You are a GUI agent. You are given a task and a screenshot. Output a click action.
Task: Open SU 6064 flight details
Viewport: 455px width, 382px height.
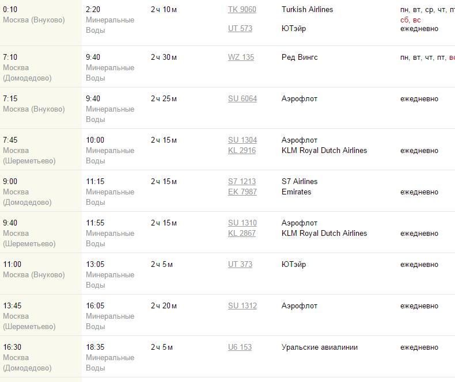(242, 98)
